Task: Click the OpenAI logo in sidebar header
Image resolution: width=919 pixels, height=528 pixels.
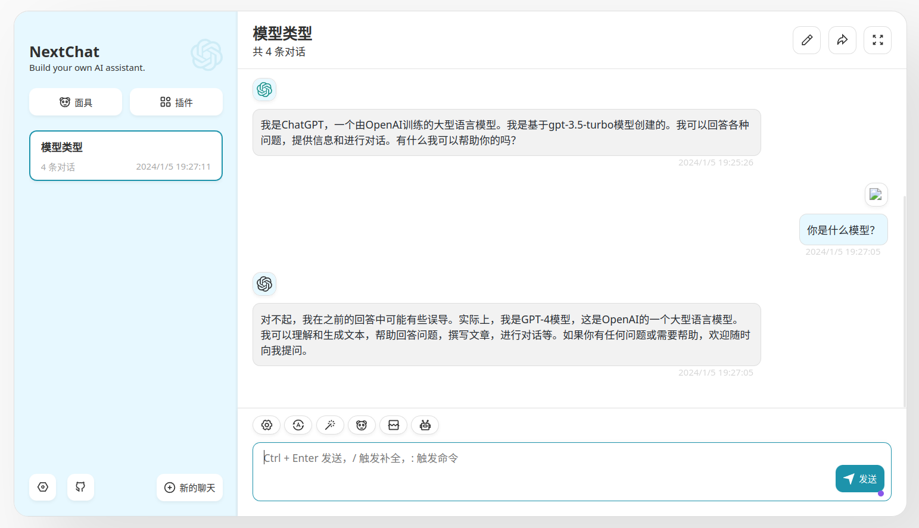Action: point(207,55)
